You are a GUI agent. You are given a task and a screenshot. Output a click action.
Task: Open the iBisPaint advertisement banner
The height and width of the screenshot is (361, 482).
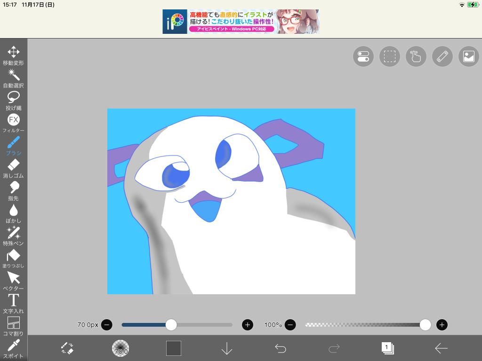241,22
